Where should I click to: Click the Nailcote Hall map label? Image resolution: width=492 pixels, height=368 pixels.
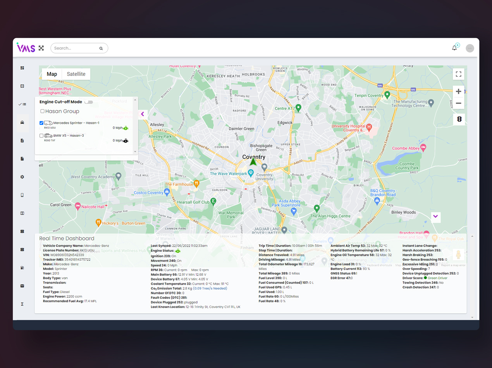click(93, 207)
